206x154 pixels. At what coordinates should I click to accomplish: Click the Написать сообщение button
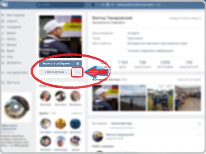pos(56,64)
